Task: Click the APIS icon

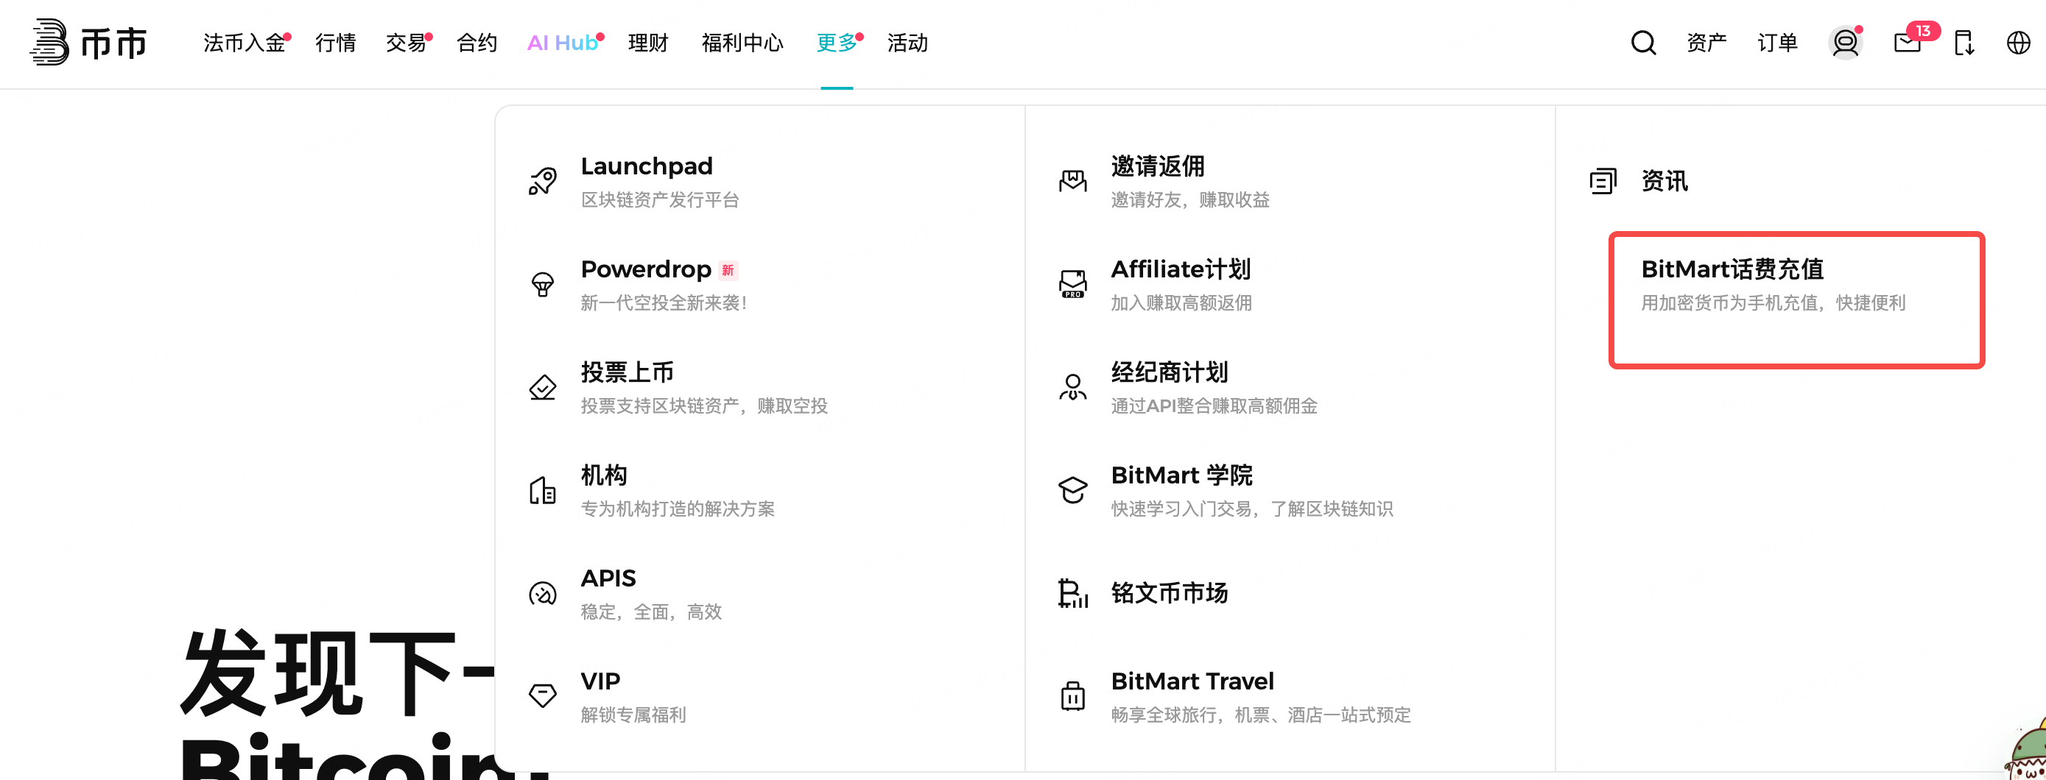Action: click(543, 594)
